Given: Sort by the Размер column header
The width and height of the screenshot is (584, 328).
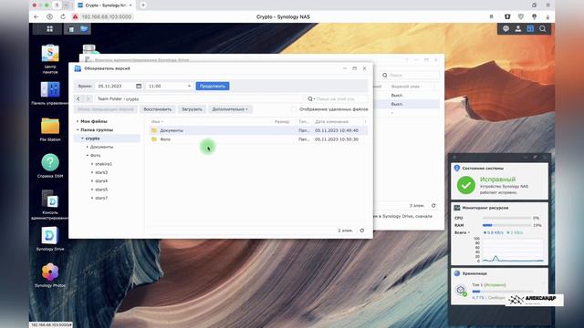Looking at the screenshot, I should click(282, 121).
